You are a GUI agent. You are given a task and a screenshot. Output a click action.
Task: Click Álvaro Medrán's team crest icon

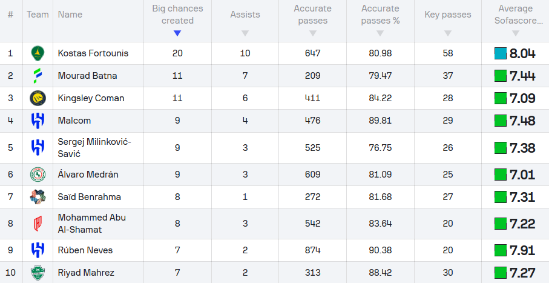[38, 175]
